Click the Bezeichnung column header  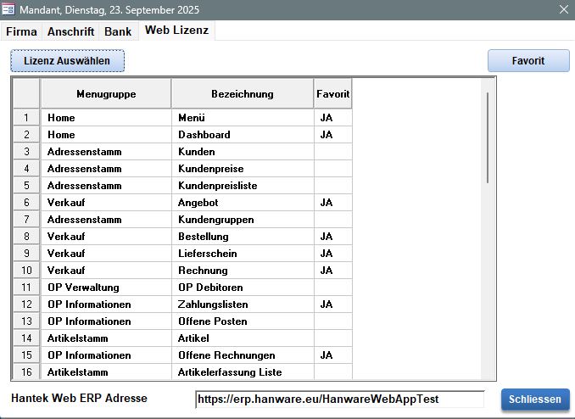coord(243,94)
